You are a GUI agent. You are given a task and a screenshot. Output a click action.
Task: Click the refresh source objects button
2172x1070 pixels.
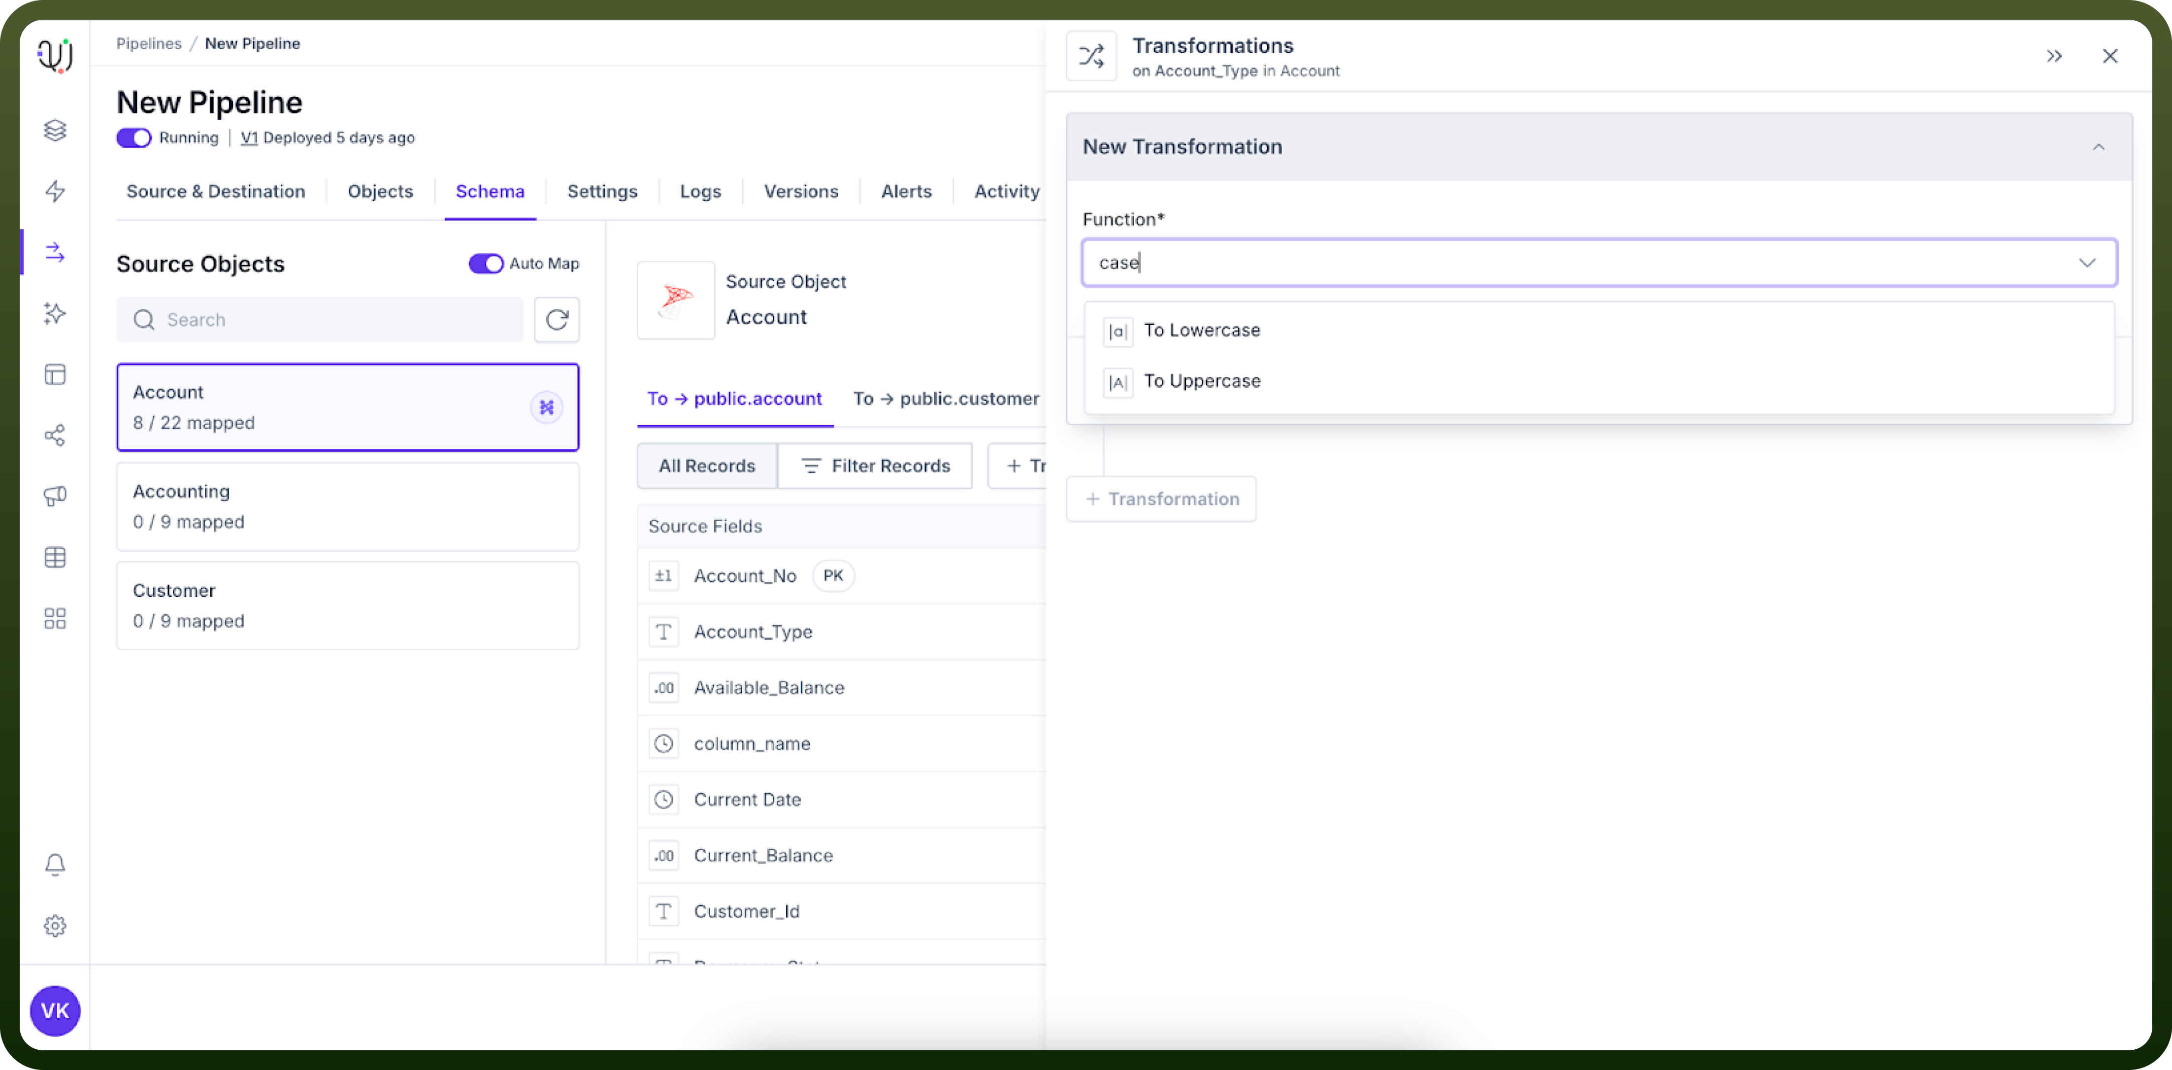click(x=557, y=320)
